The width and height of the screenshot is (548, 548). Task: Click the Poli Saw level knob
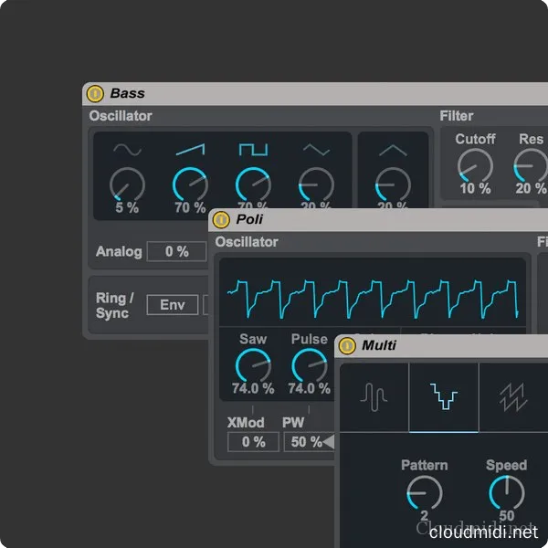253,365
